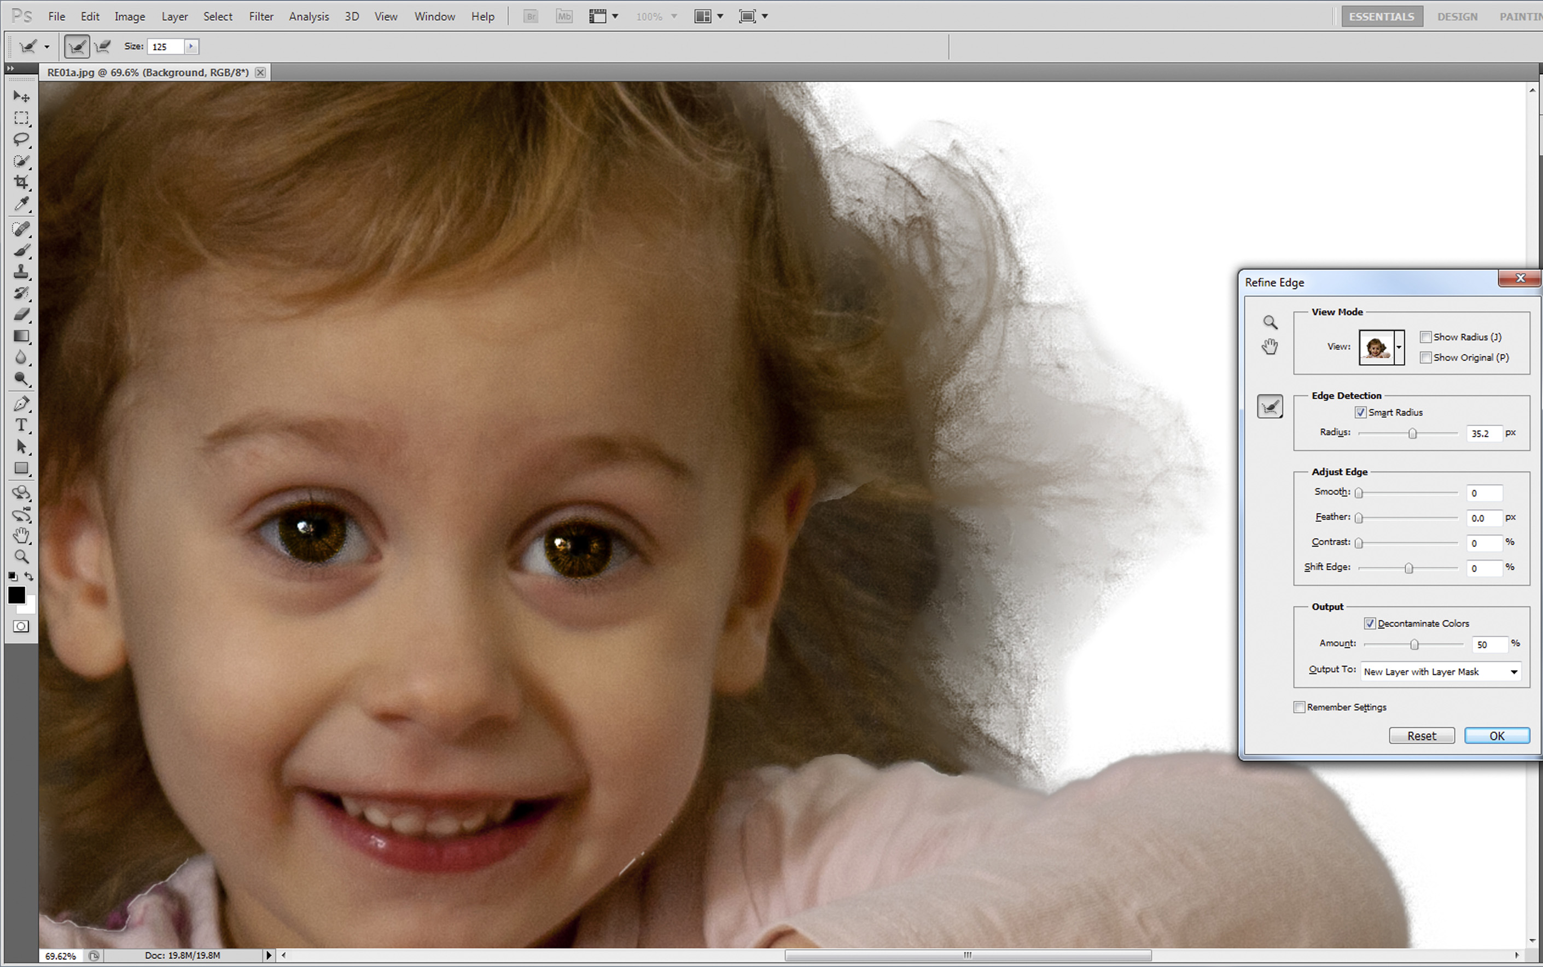Open the Analysis menu
The width and height of the screenshot is (1543, 967).
[309, 16]
